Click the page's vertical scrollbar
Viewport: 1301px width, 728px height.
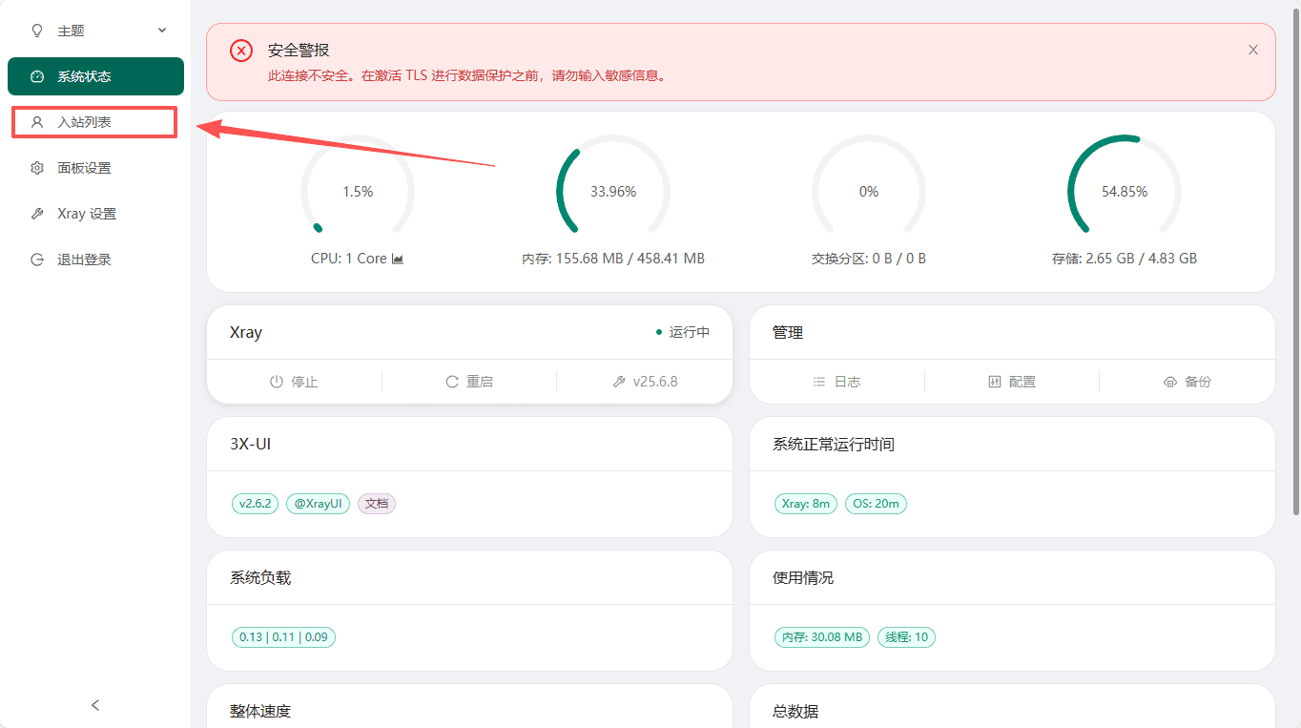1294,258
